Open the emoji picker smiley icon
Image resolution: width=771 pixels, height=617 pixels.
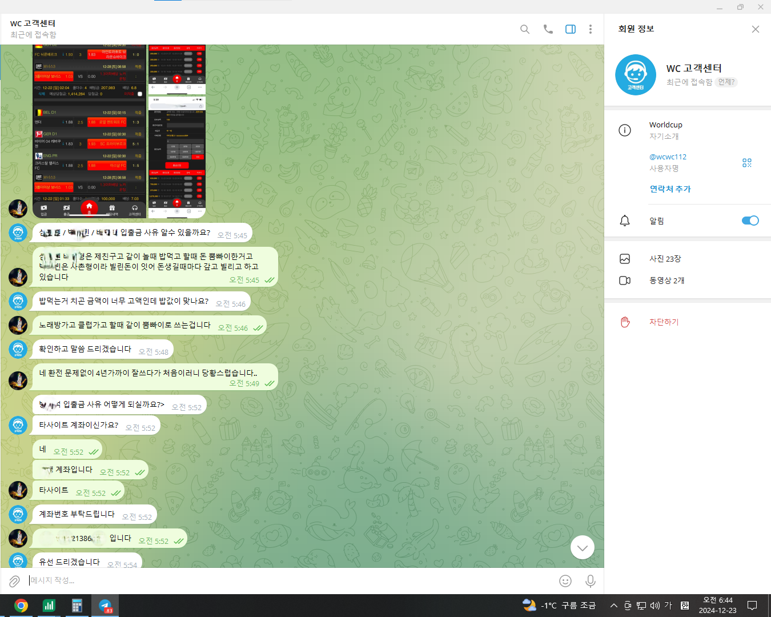pyautogui.click(x=565, y=581)
